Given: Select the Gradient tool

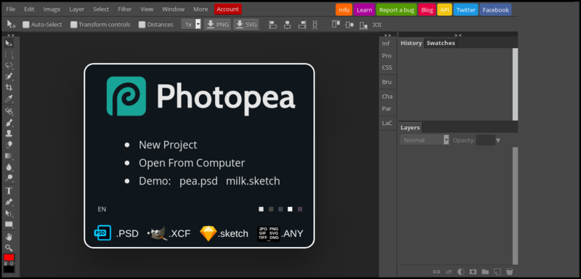Looking at the screenshot, I should click(x=9, y=156).
